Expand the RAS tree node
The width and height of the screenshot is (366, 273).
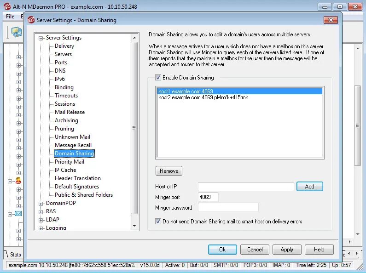41,212
